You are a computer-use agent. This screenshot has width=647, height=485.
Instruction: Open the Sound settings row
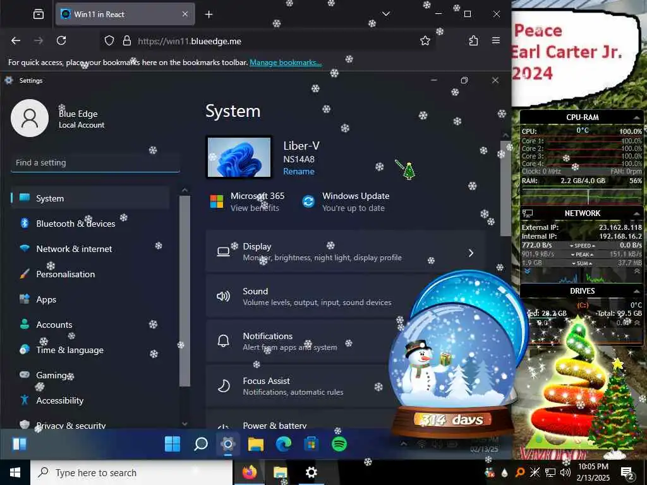click(x=345, y=297)
